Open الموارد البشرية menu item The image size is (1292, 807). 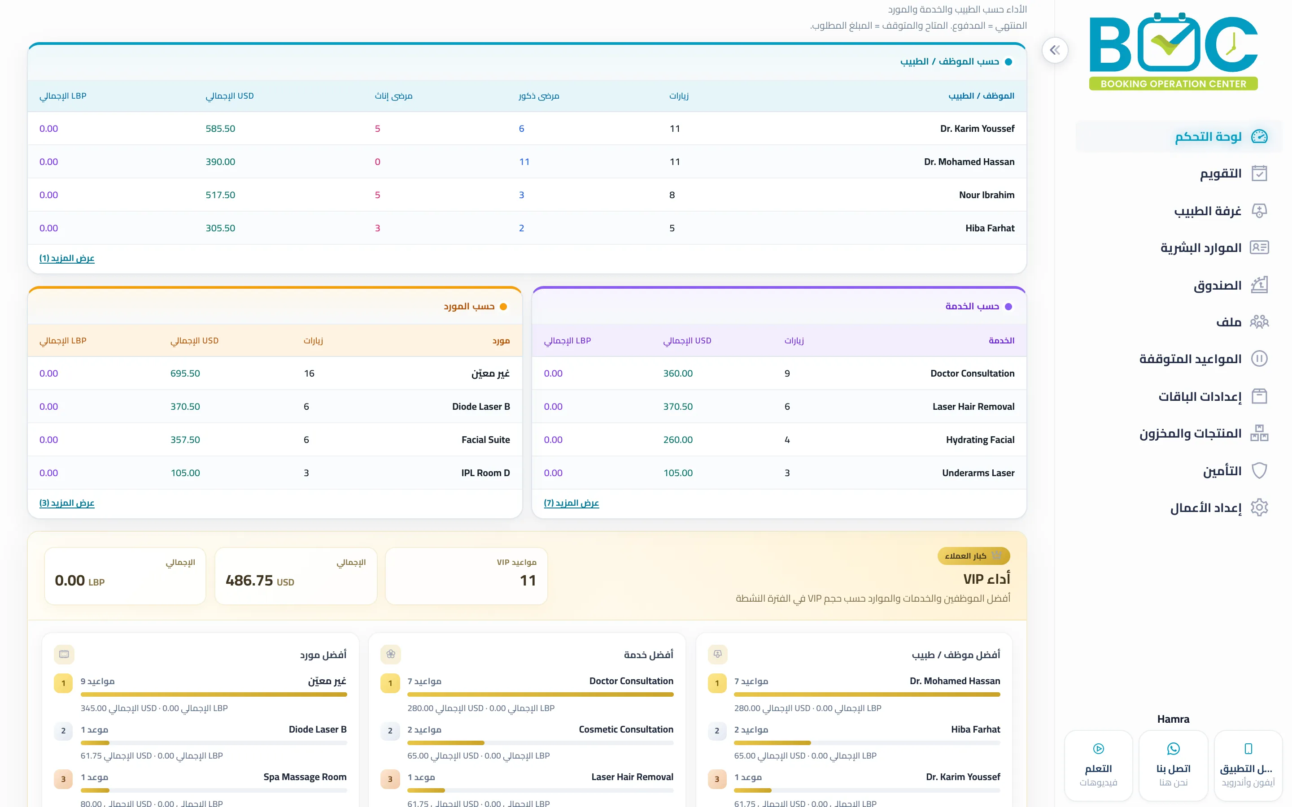1179,247
